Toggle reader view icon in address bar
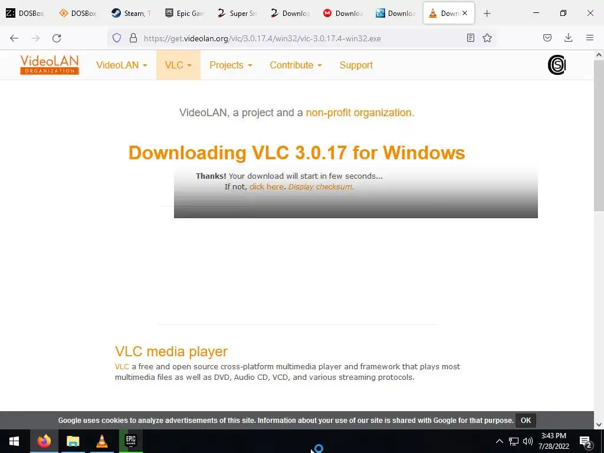604x453 pixels. coord(470,38)
